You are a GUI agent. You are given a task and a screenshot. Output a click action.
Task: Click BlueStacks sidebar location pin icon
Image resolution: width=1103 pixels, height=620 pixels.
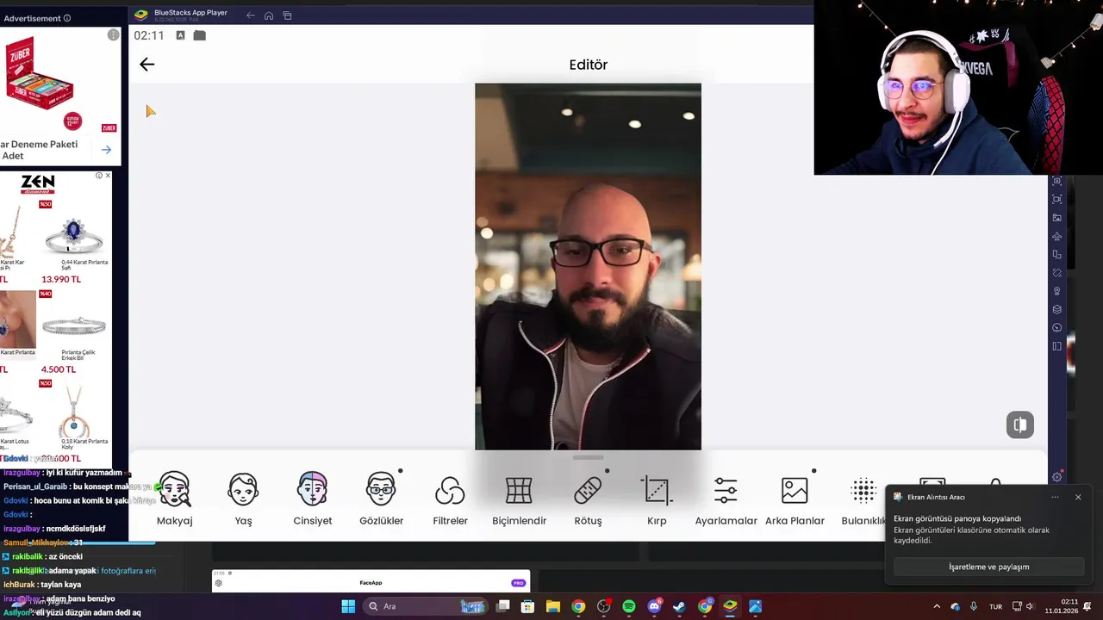(x=1057, y=291)
